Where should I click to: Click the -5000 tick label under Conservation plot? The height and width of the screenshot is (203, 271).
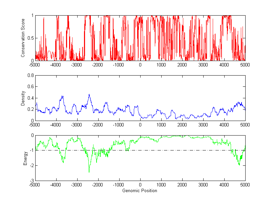(x=35, y=64)
